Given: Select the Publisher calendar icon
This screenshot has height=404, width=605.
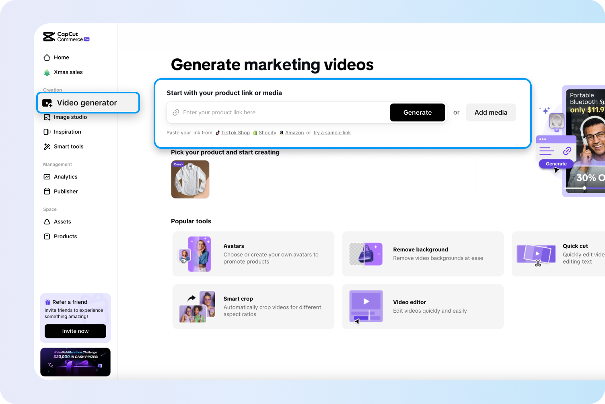Looking at the screenshot, I should coord(47,191).
